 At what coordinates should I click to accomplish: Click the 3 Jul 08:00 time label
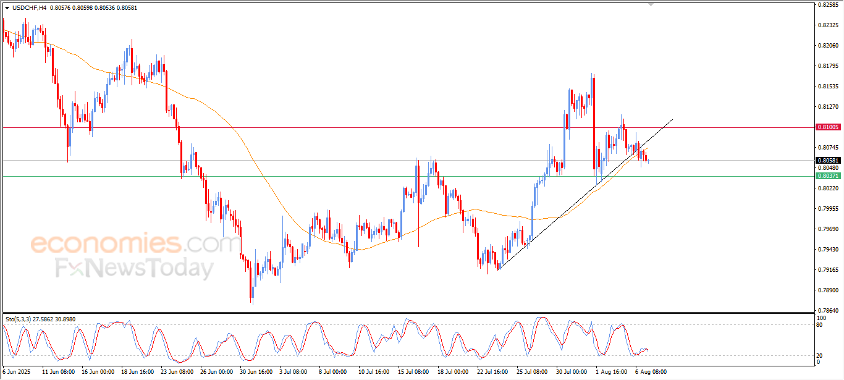(x=293, y=373)
